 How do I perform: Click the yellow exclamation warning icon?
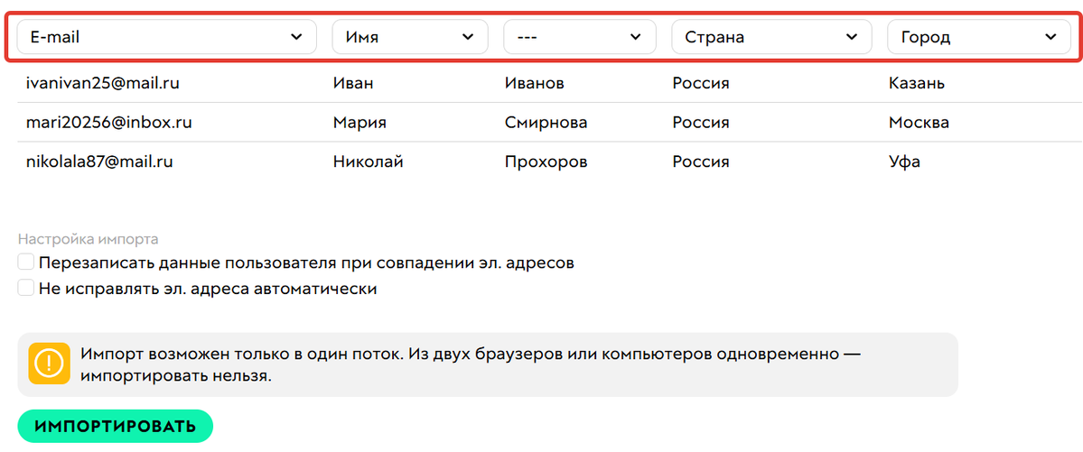point(51,363)
